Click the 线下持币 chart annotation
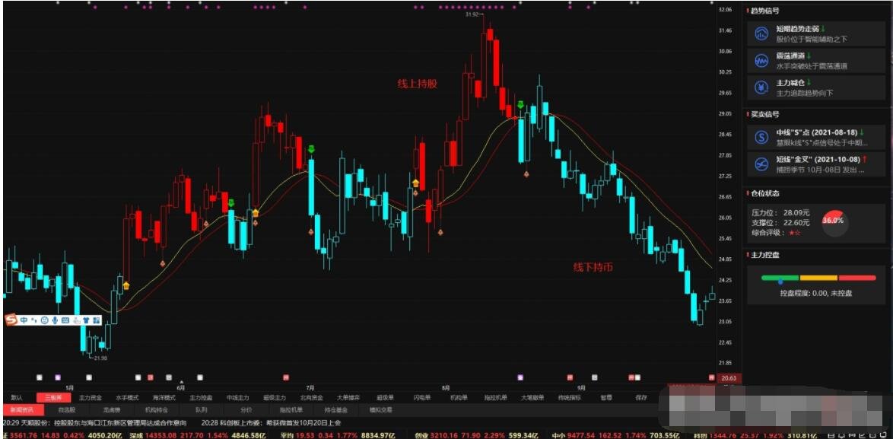 tap(593, 266)
